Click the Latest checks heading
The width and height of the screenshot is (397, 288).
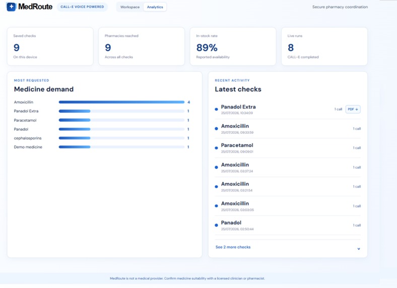click(x=238, y=89)
